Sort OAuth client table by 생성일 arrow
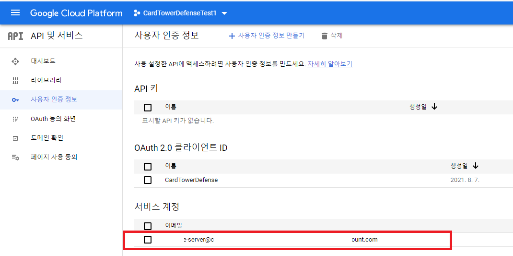Screen dimensions: 513x256 476,166
